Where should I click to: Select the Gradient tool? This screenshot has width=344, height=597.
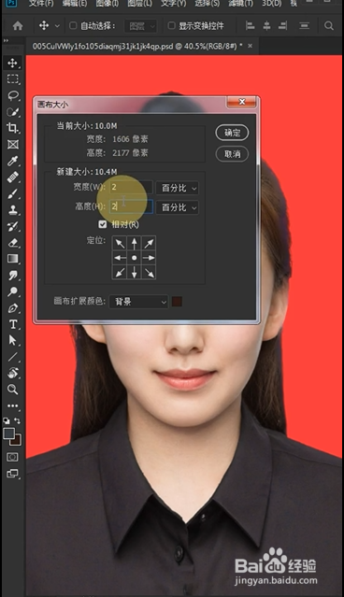tap(12, 259)
